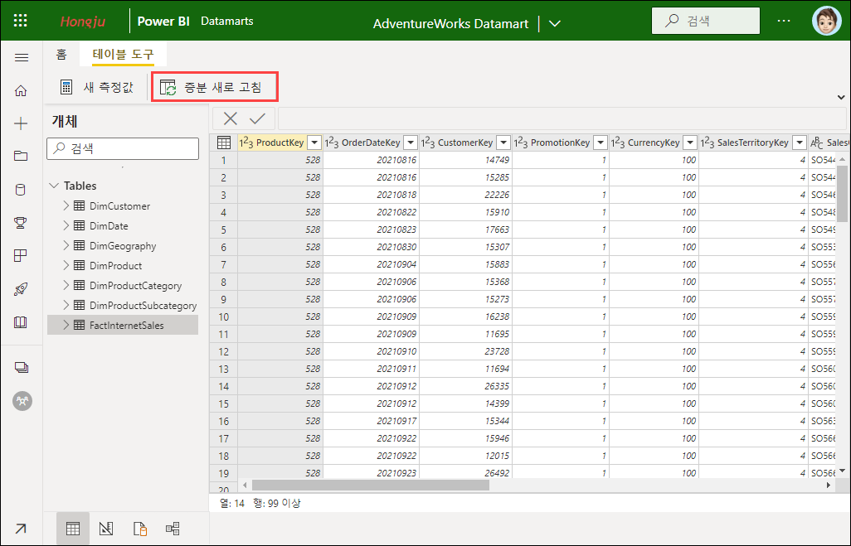Go to Home in left sidebar

21,90
